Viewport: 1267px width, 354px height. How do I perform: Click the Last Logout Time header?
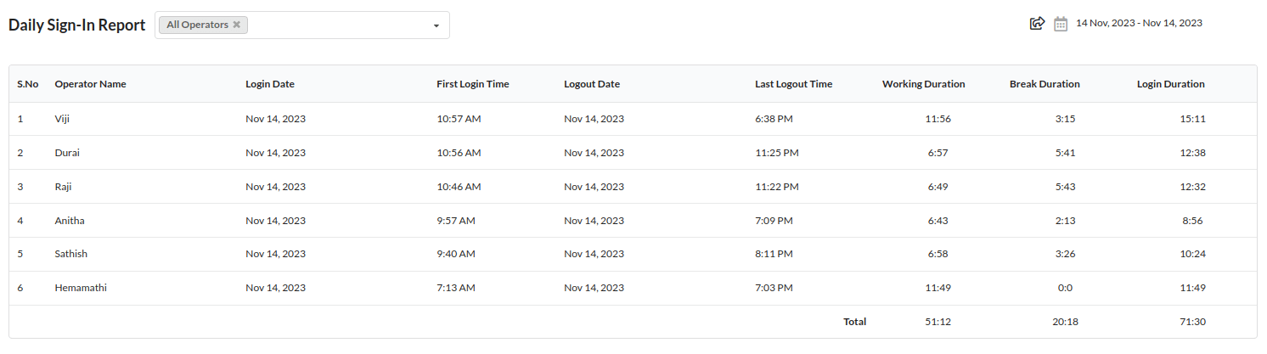click(x=793, y=84)
